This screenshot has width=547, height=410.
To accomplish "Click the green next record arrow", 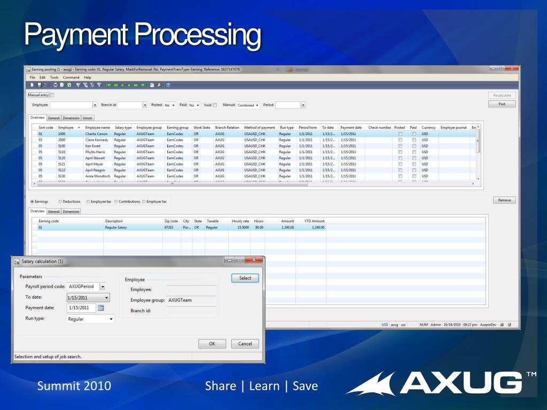I will [x=129, y=85].
